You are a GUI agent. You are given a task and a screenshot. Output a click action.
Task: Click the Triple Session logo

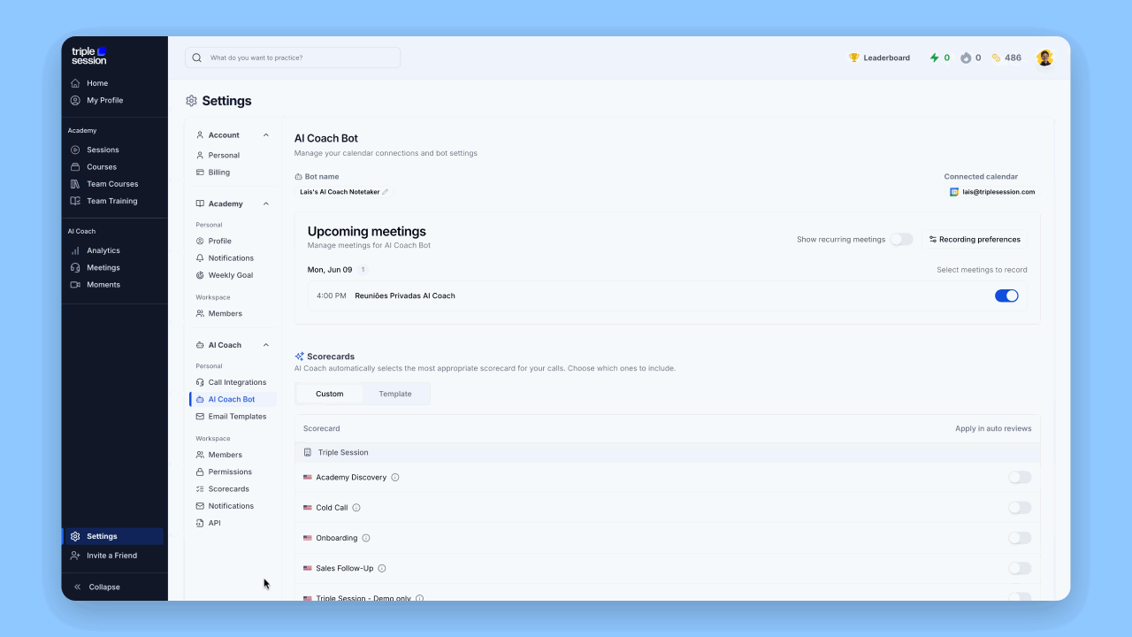pos(89,55)
